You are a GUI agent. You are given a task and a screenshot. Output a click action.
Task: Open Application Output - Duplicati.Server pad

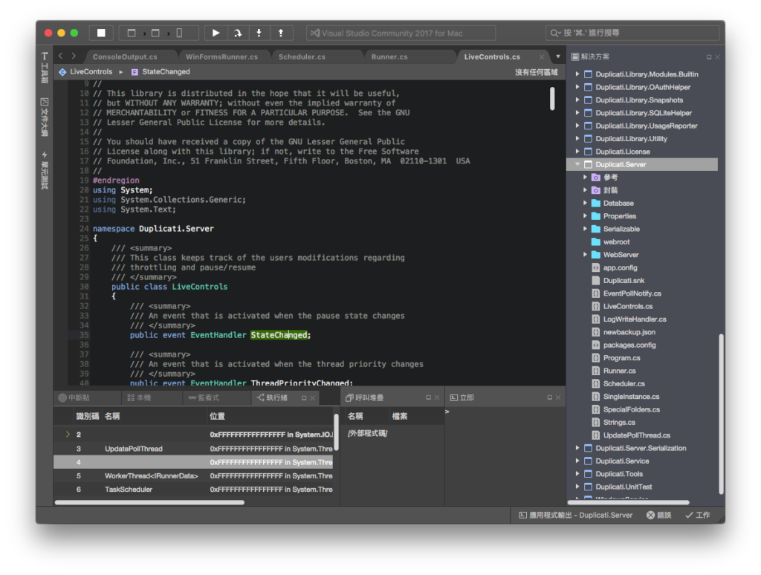[x=576, y=516]
